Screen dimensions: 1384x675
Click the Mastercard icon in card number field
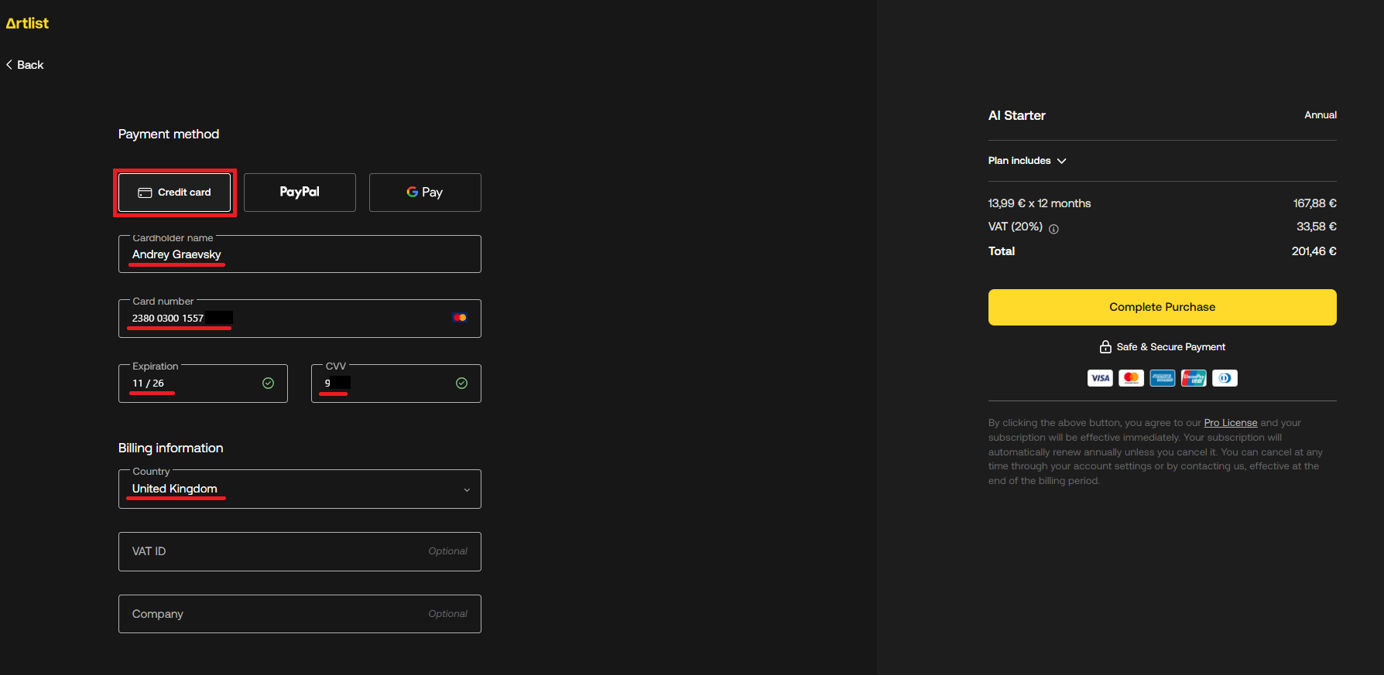click(460, 318)
